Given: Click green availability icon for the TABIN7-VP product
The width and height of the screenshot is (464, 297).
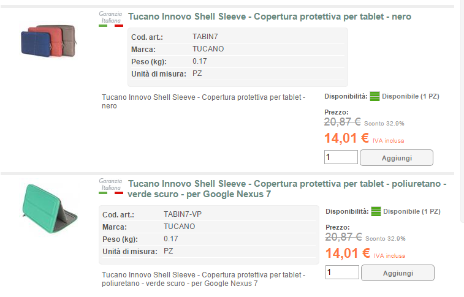Looking at the screenshot, I should (376, 211).
